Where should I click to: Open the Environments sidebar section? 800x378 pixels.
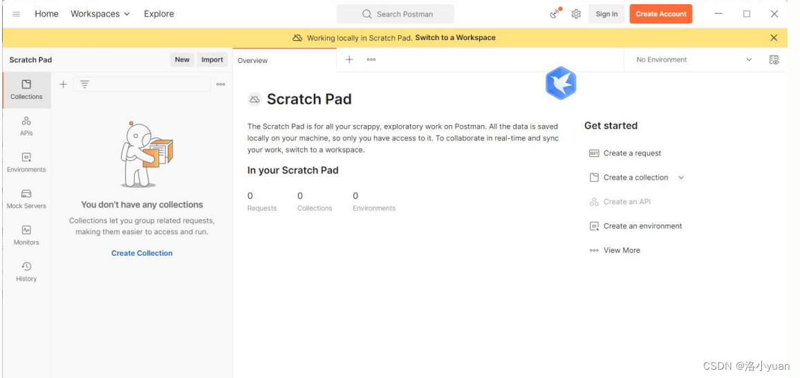coord(26,162)
